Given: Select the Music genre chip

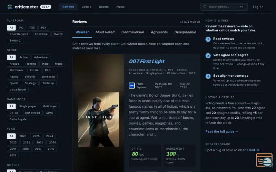Looking at the screenshot, I should tap(59, 64).
